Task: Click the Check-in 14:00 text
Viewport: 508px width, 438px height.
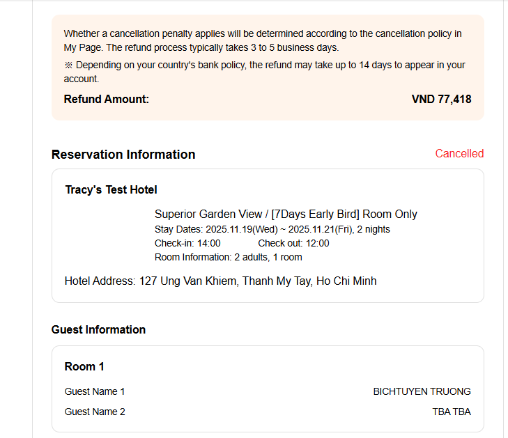Action: (187, 244)
